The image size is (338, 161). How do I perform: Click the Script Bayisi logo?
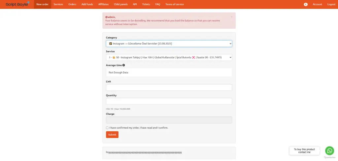pos(17,4)
